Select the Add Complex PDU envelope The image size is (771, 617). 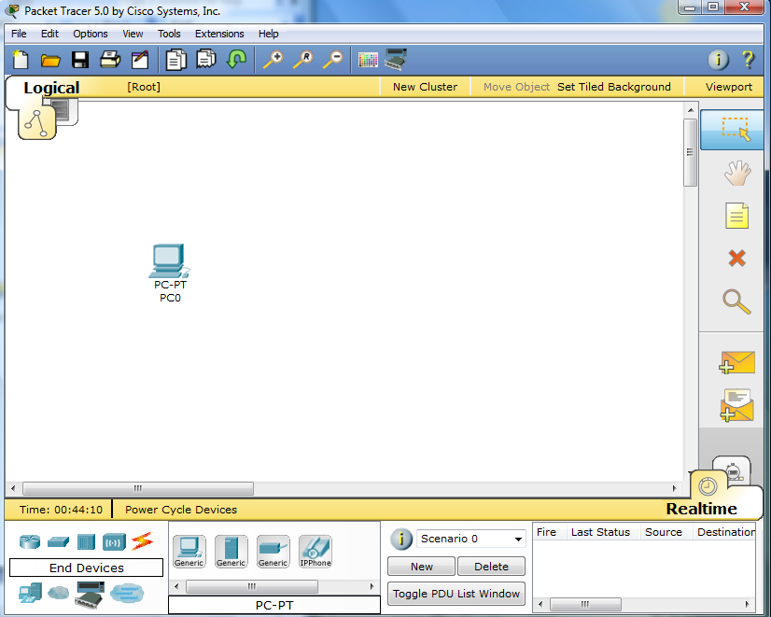pyautogui.click(x=736, y=406)
